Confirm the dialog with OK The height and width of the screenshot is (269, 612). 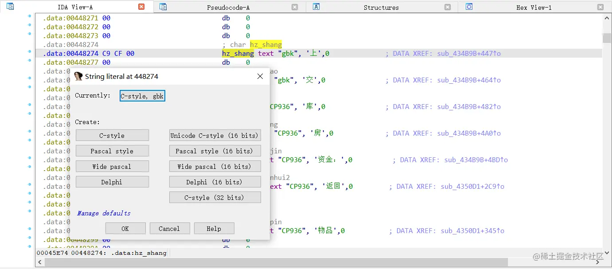tap(125, 229)
